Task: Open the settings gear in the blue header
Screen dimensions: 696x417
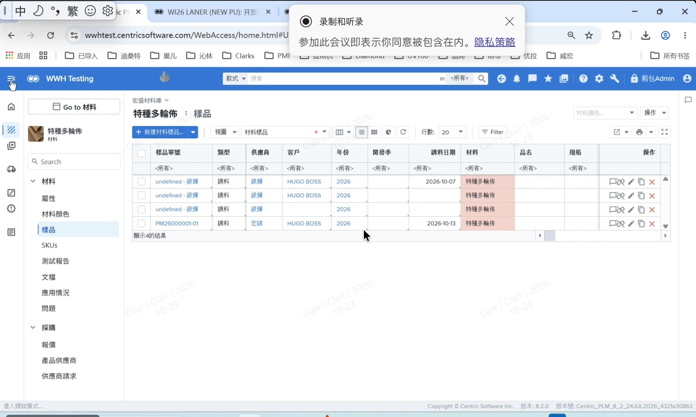Action: 599,79
